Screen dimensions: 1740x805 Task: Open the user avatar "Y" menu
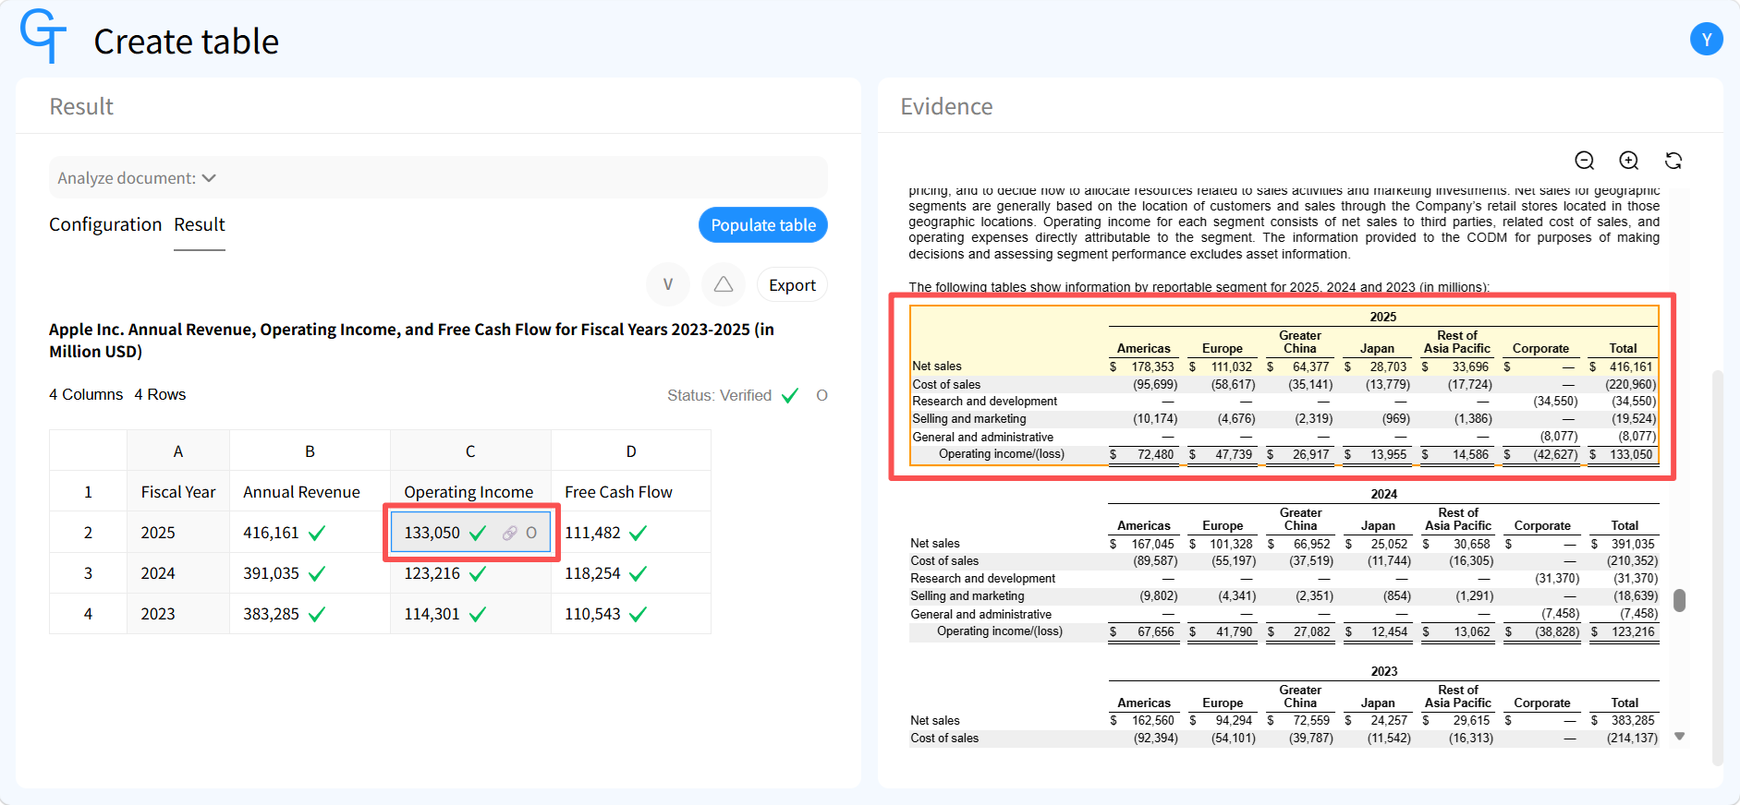(1706, 39)
